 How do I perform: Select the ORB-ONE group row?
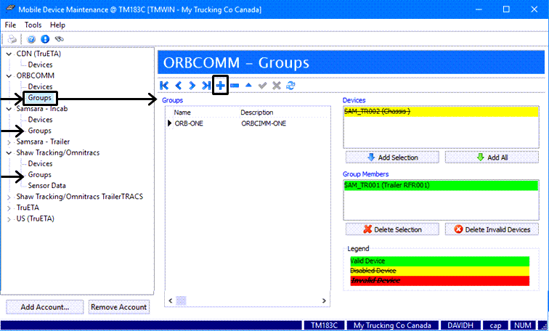coord(188,123)
